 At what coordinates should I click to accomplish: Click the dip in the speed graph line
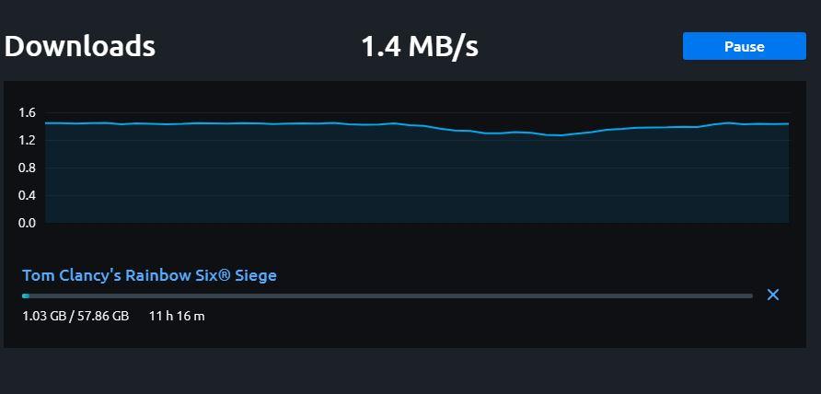pos(555,135)
